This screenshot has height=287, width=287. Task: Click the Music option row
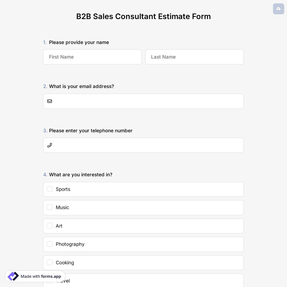click(x=143, y=207)
